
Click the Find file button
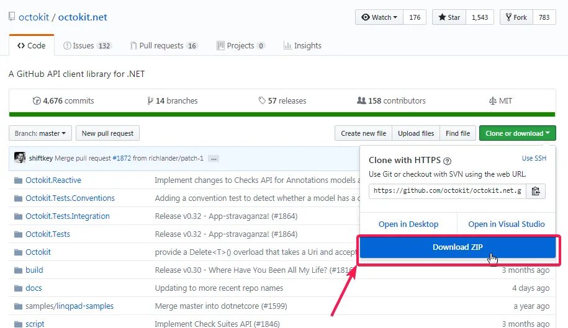tap(458, 133)
